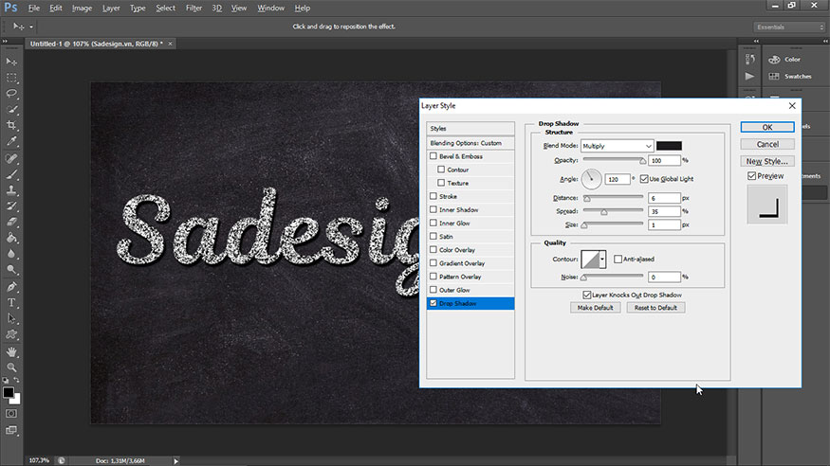This screenshot has width=830, height=466.
Task: Click the Spread slider handle
Action: [603, 212]
